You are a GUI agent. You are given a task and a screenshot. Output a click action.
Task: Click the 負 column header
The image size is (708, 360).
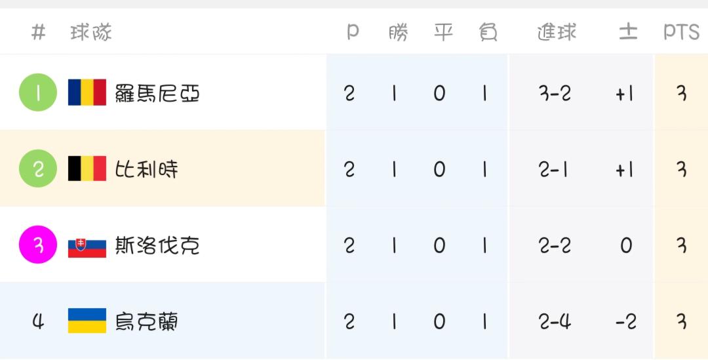(488, 33)
